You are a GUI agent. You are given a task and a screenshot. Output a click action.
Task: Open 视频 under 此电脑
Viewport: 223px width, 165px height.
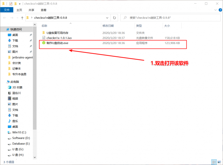pos(15,98)
